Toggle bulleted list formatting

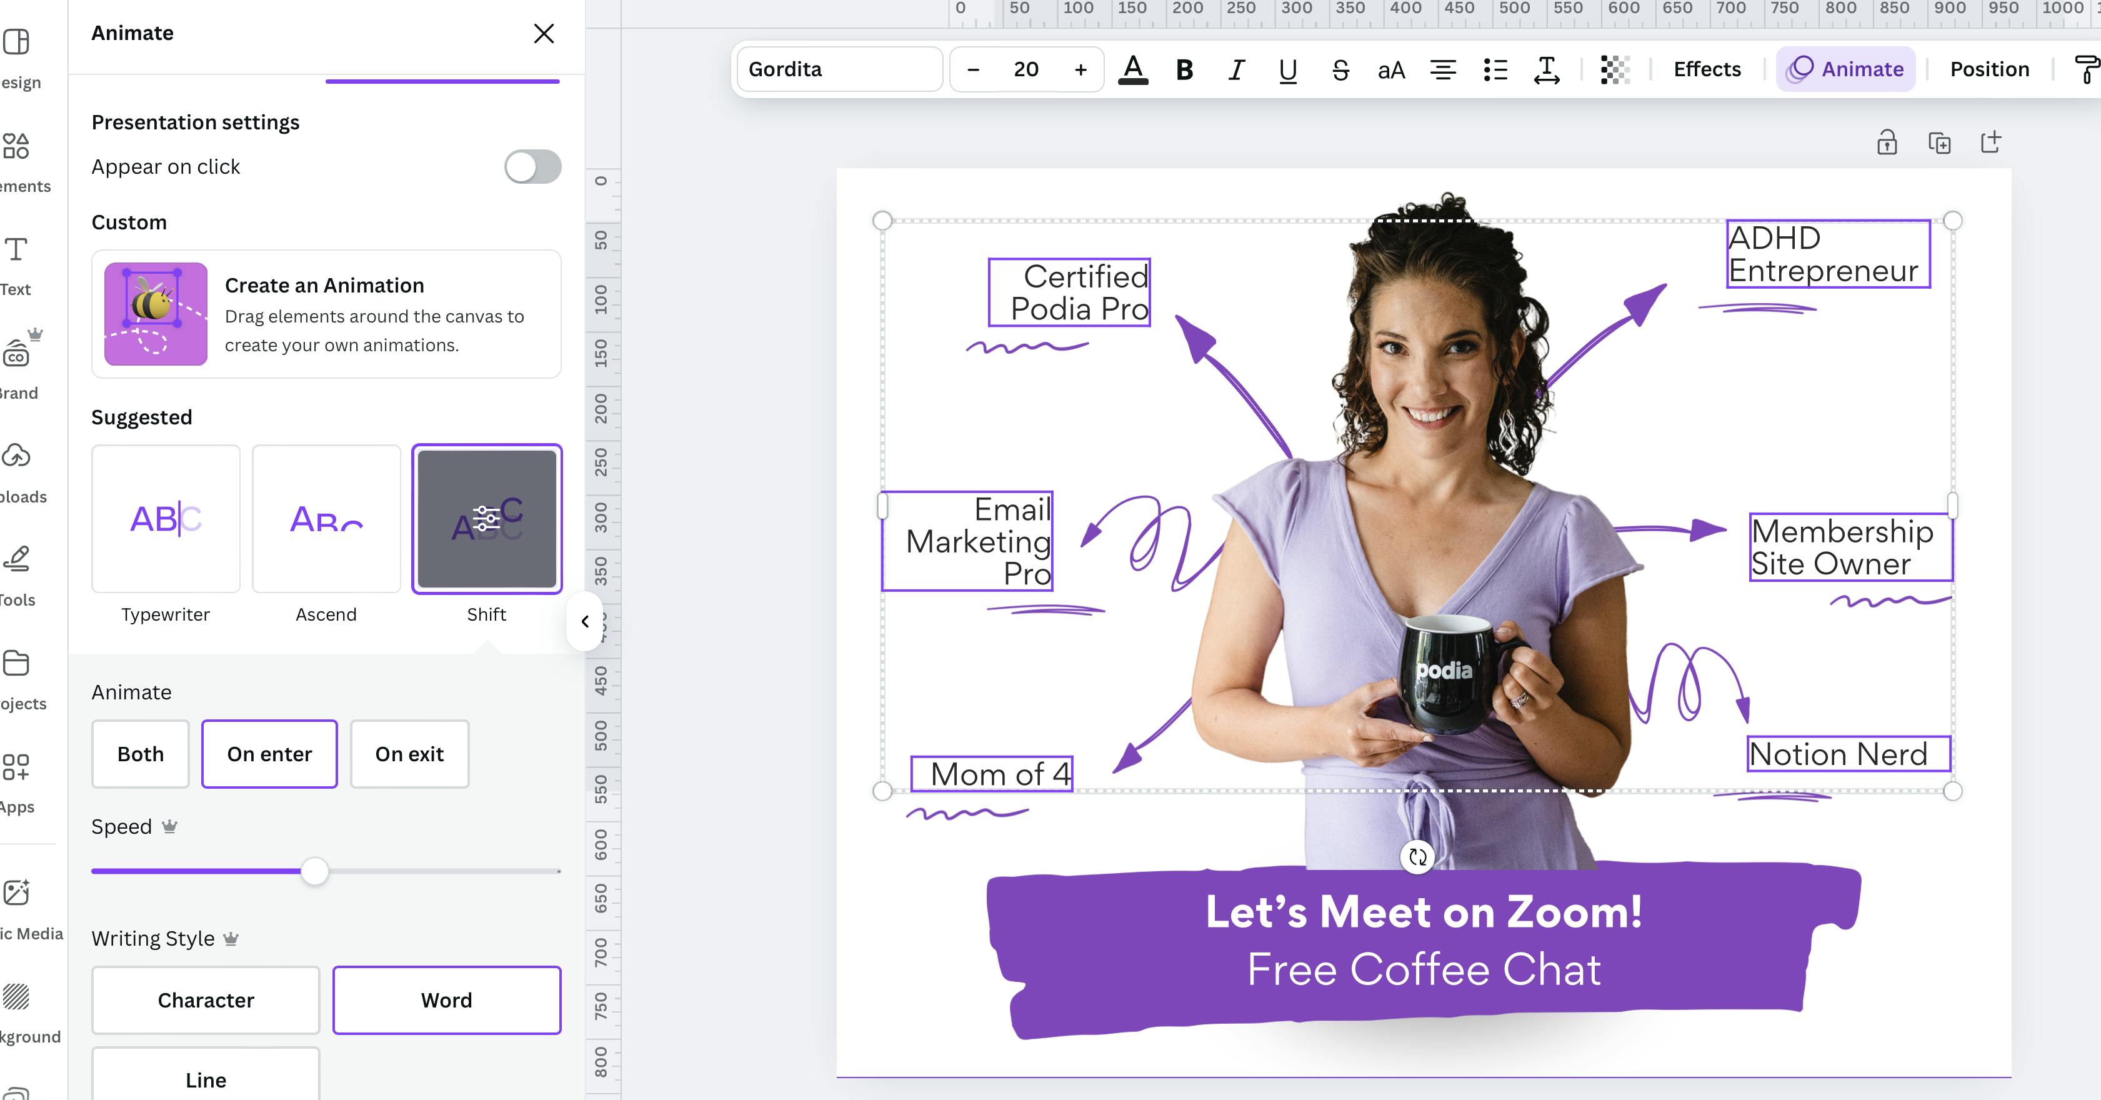[x=1495, y=70]
